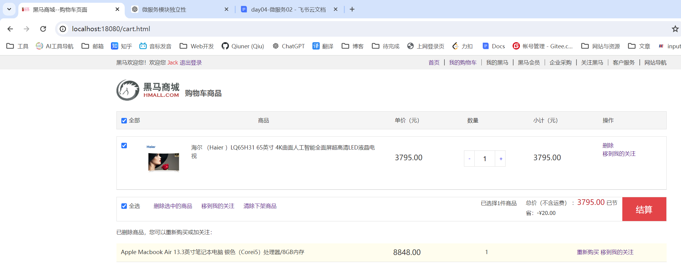Click the 黑马商城 HMALL.COM logo
681x277 pixels.
[x=148, y=90]
